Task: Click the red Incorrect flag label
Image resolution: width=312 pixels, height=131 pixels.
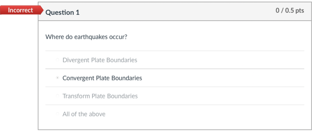Action: click(20, 10)
